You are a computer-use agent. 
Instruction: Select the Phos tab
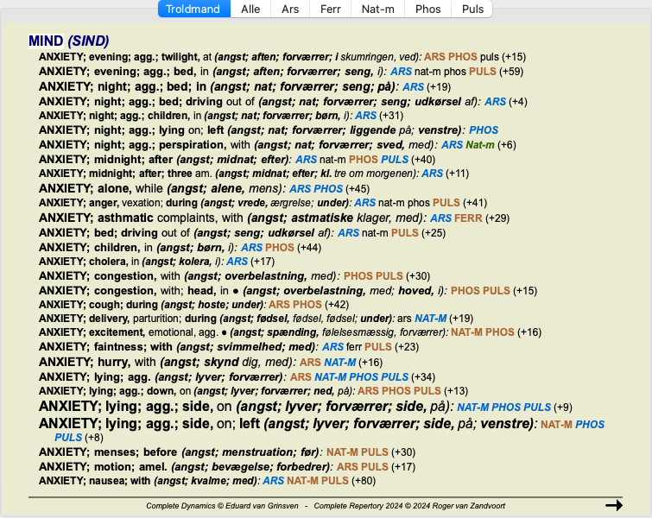427,9
